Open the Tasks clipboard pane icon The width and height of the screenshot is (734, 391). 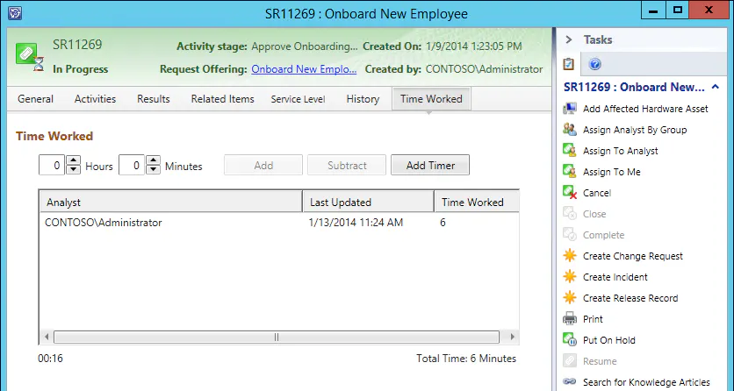pos(568,64)
